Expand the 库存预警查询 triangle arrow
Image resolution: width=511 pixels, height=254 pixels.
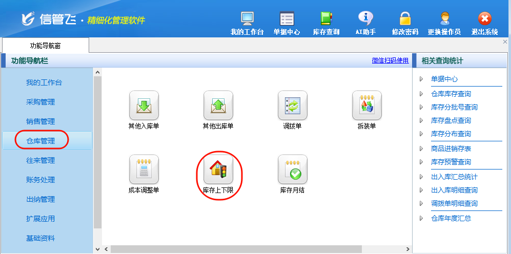421,162
